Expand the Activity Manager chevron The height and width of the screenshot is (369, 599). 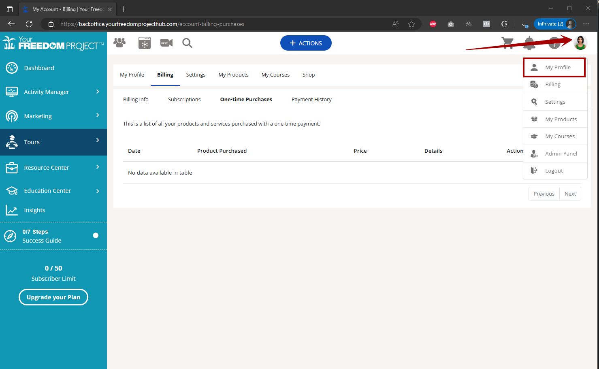[98, 92]
